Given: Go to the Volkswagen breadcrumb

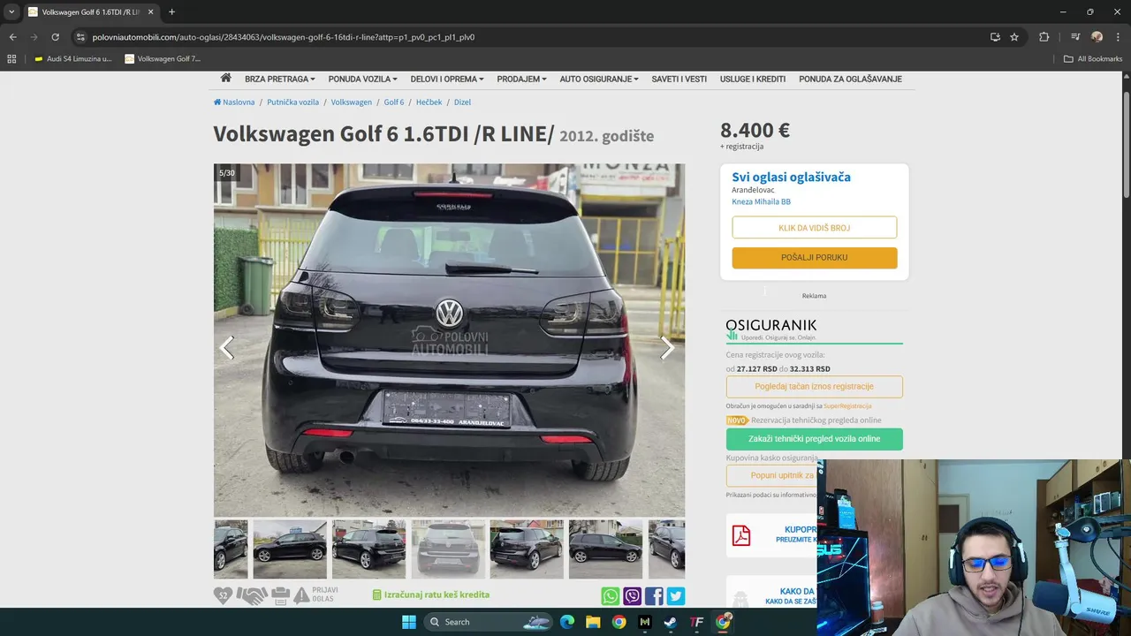Looking at the screenshot, I should pyautogui.click(x=351, y=102).
